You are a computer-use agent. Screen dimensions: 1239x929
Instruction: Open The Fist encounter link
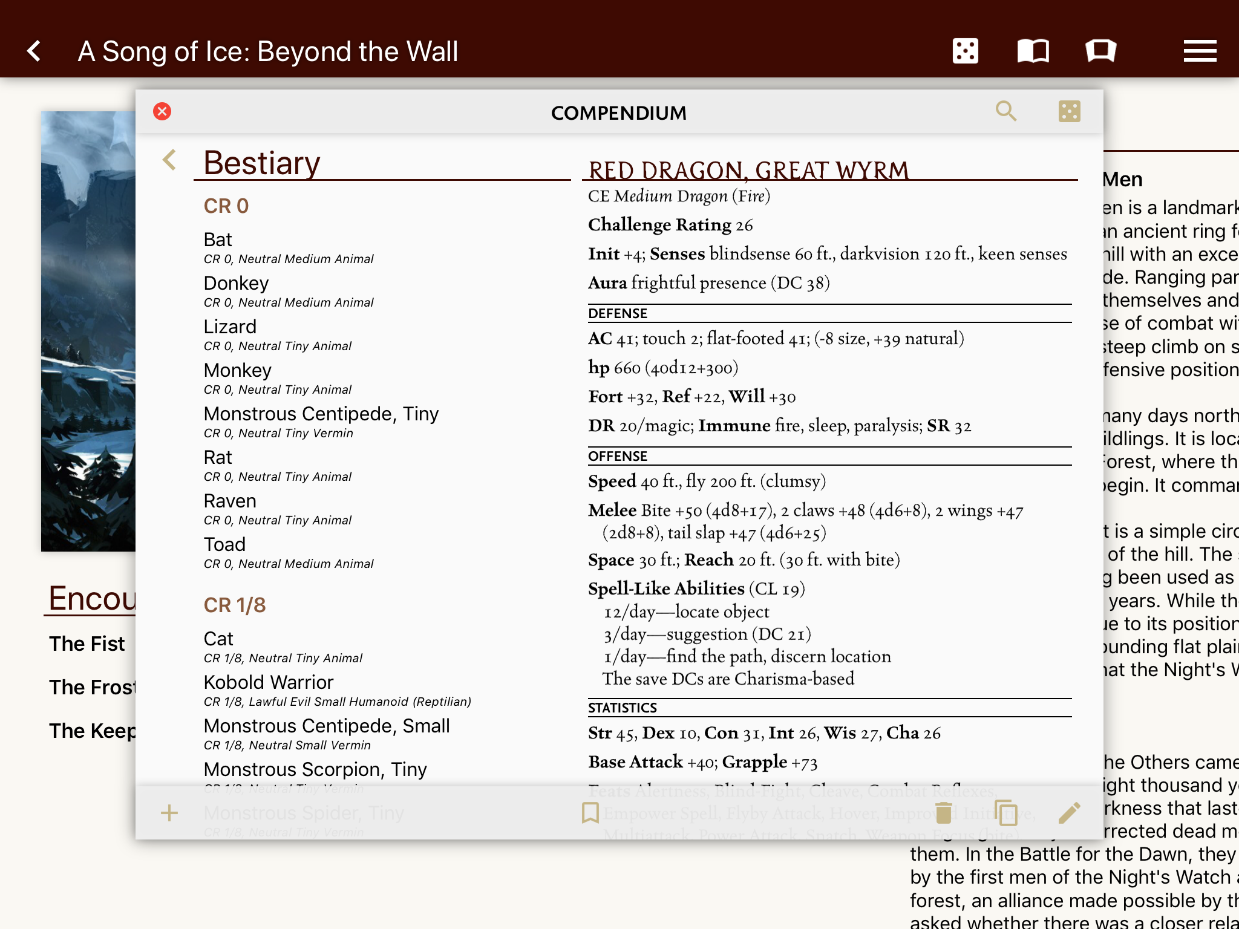click(x=87, y=644)
